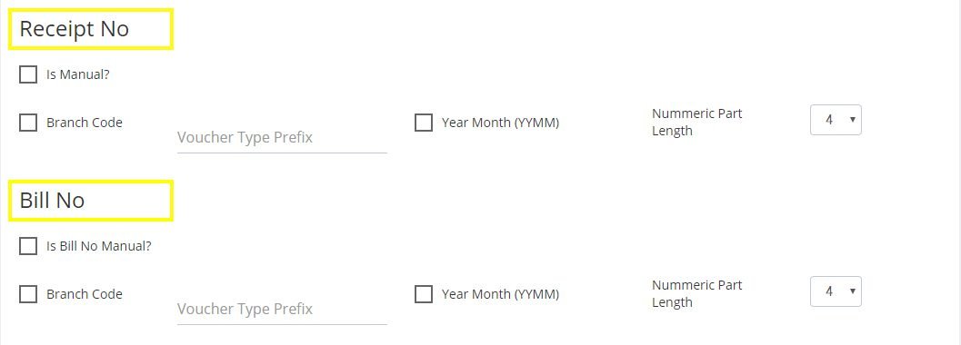Focus the Bill No Voucher Type Prefix field

click(x=282, y=309)
